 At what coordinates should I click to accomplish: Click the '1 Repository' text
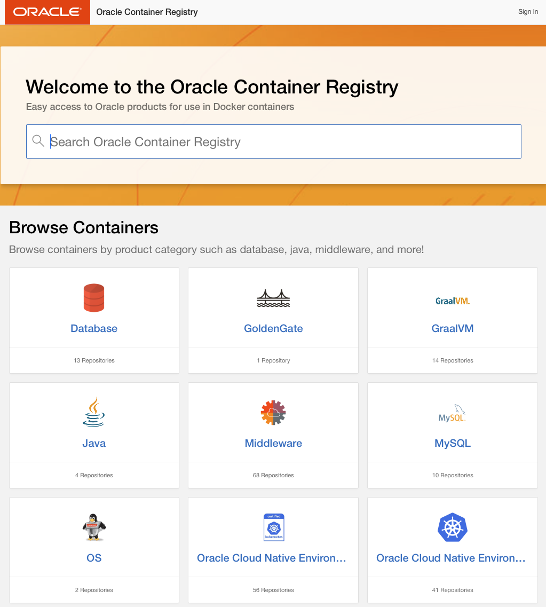(273, 360)
